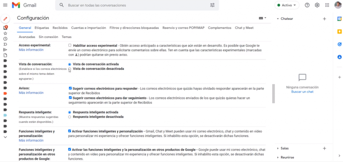
Task: Open the Google apps grid
Action: [327, 5]
